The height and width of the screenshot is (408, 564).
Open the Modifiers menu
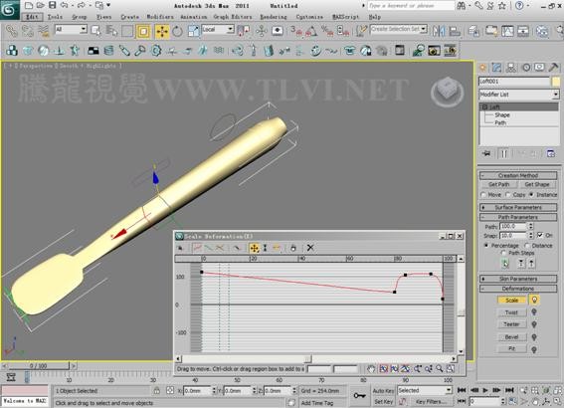pos(160,17)
